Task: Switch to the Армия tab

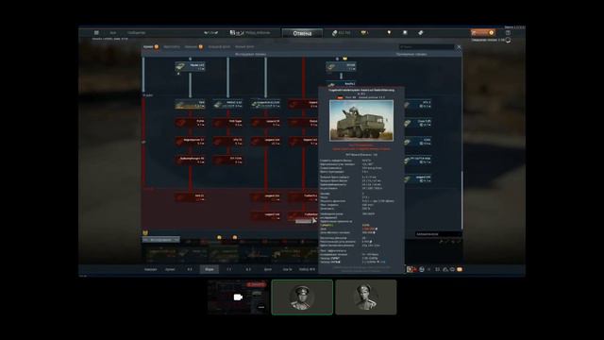Action: point(148,46)
